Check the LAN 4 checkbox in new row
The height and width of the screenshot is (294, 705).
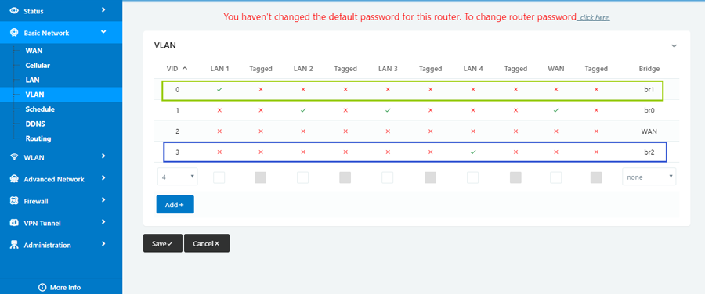[472, 177]
